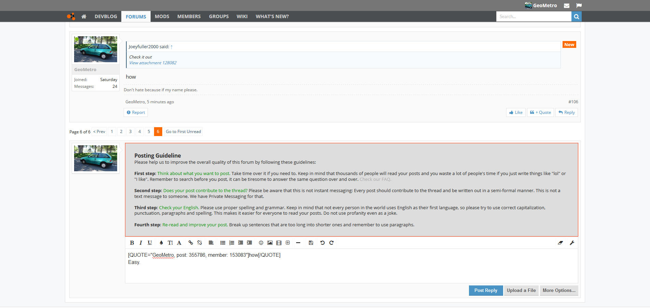Open the DEVBLOG tab
Screen dimensions: 650x308
tap(106, 16)
